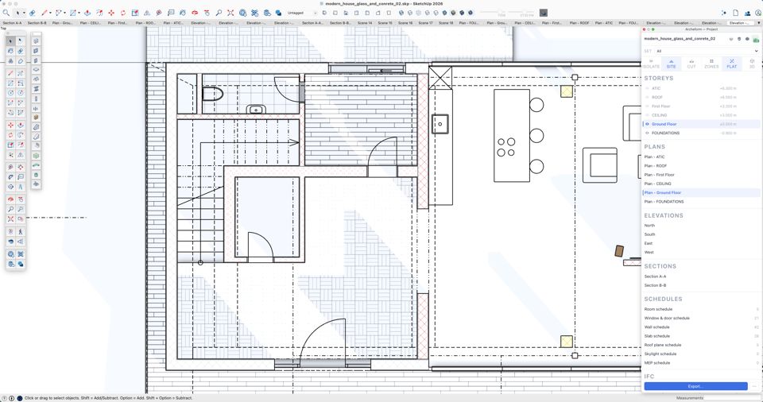Select the Paint Bucket tool in top toolbar
This screenshot has width=763, height=402.
[x=183, y=13]
